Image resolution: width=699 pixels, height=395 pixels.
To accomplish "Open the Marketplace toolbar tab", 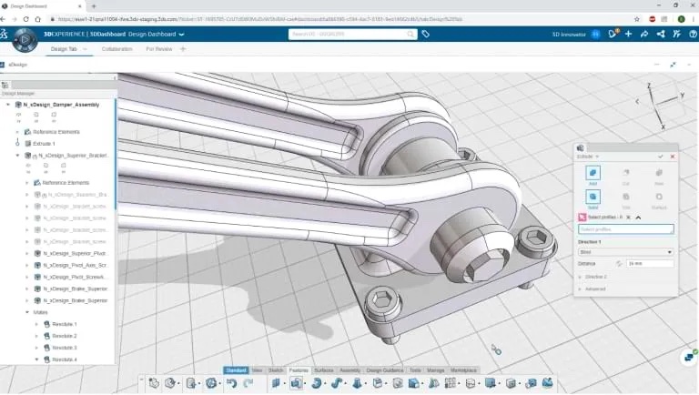I will point(463,370).
